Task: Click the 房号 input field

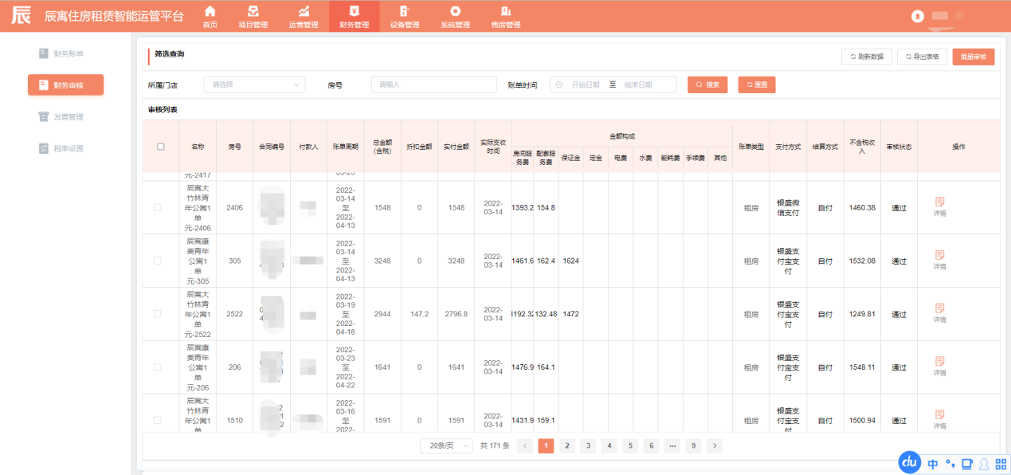Action: (x=434, y=84)
